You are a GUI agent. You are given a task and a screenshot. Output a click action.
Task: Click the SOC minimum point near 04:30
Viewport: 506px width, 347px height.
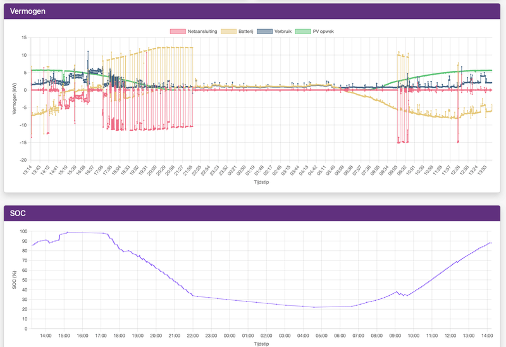tap(314, 307)
